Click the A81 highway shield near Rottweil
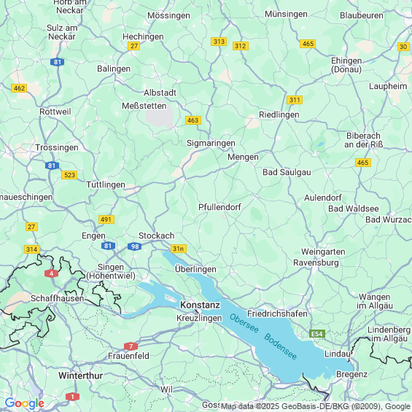Image resolution: width=412 pixels, height=412 pixels. pos(58,62)
